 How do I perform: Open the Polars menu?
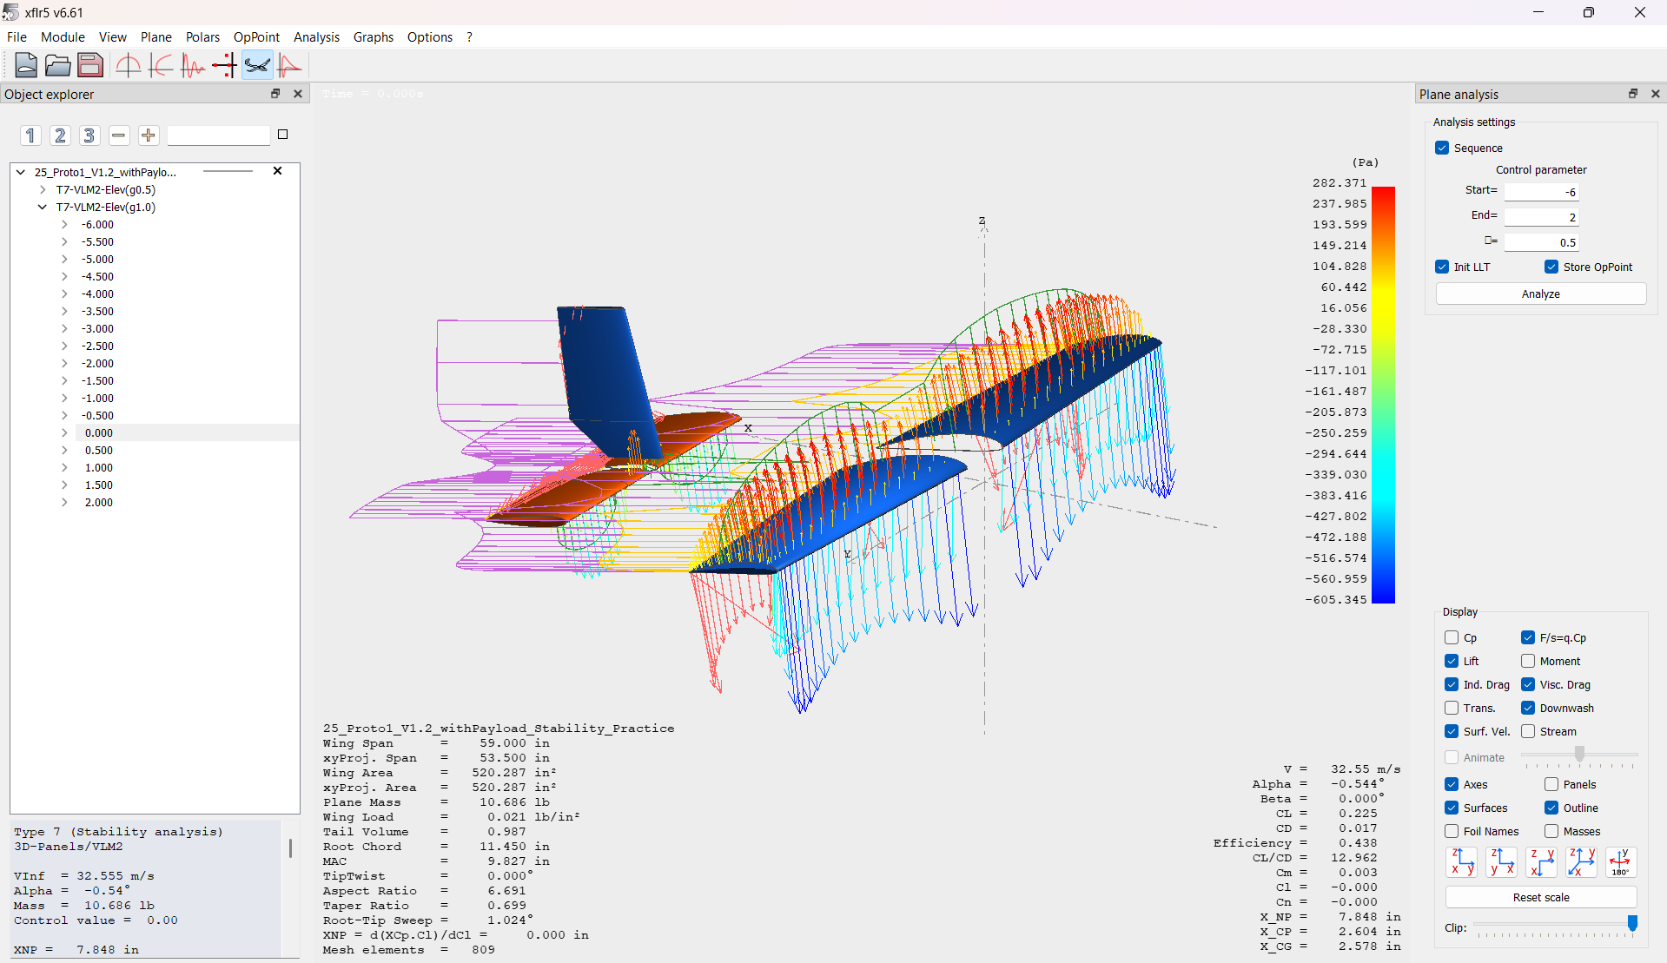[202, 36]
